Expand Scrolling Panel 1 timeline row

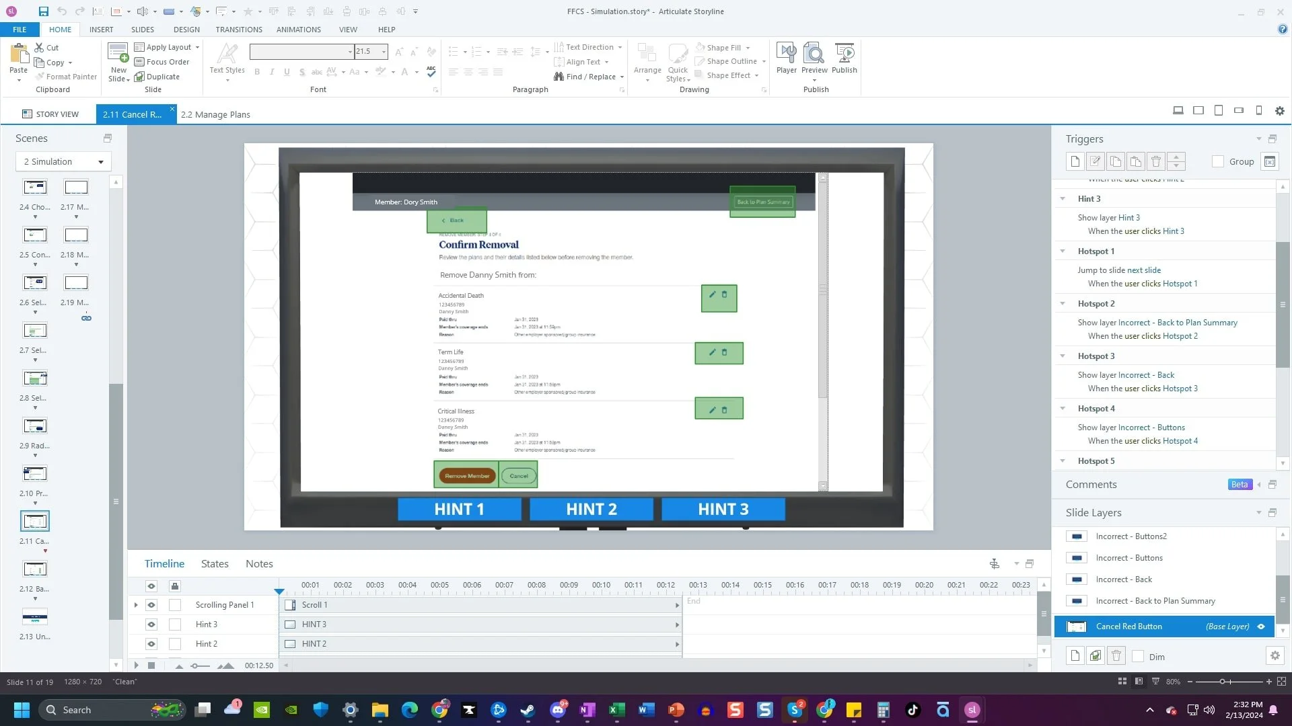pyautogui.click(x=136, y=605)
